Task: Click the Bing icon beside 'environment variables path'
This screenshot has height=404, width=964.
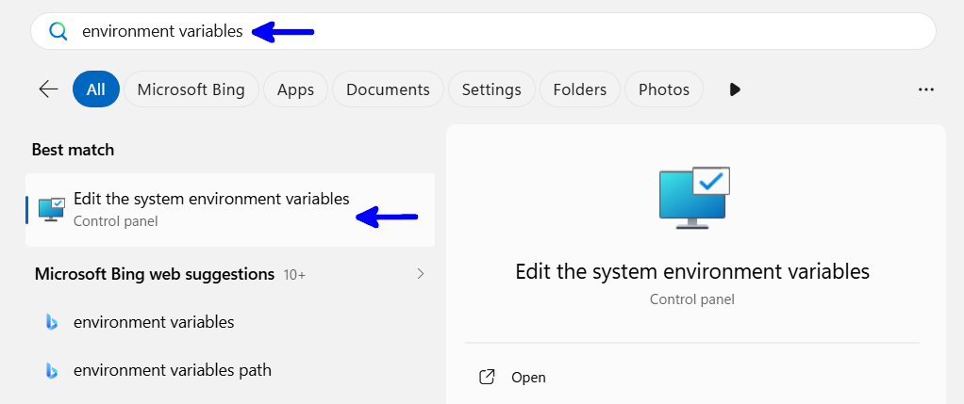Action: tap(52, 370)
